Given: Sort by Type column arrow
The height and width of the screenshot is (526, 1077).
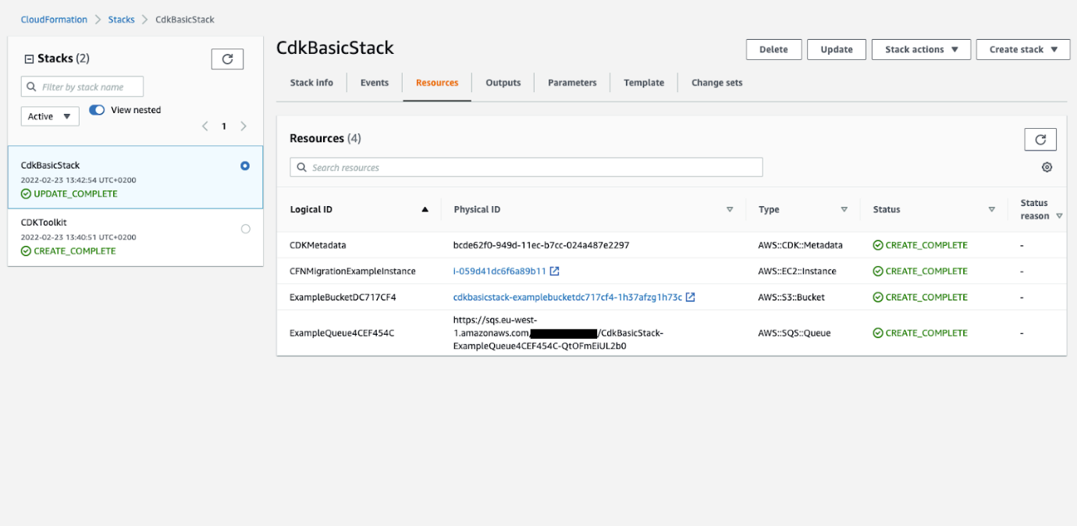Looking at the screenshot, I should [x=844, y=209].
